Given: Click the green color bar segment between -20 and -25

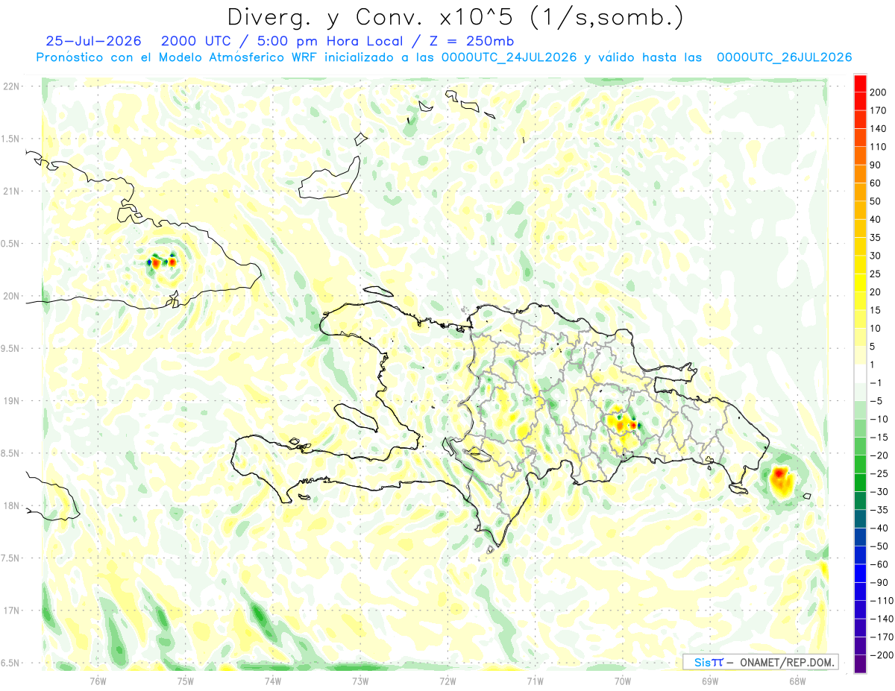Looking at the screenshot, I should pos(860,465).
